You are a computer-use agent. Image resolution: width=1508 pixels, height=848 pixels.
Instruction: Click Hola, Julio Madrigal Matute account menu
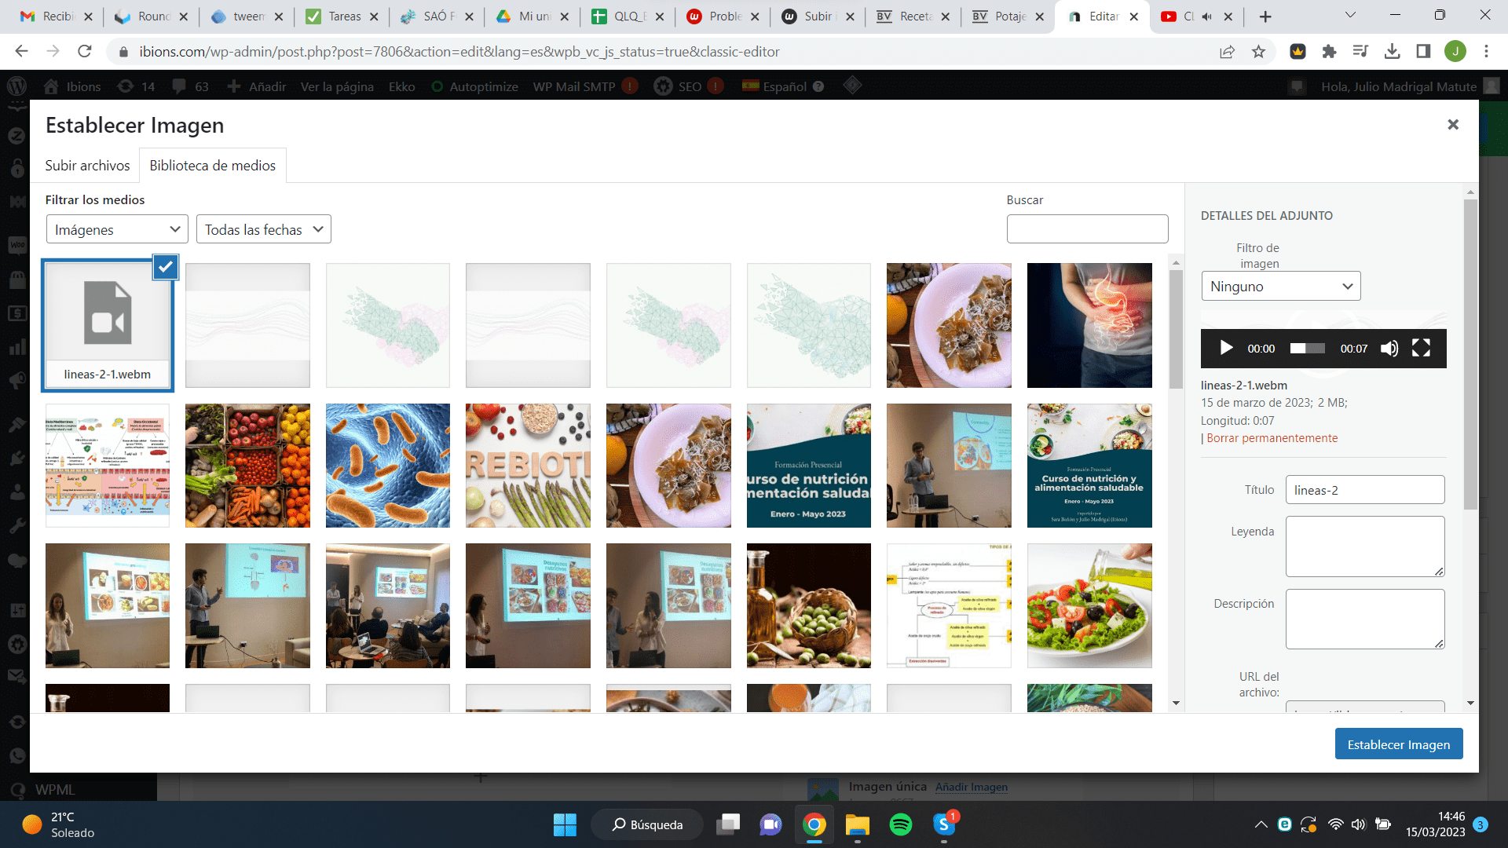pyautogui.click(x=1409, y=86)
